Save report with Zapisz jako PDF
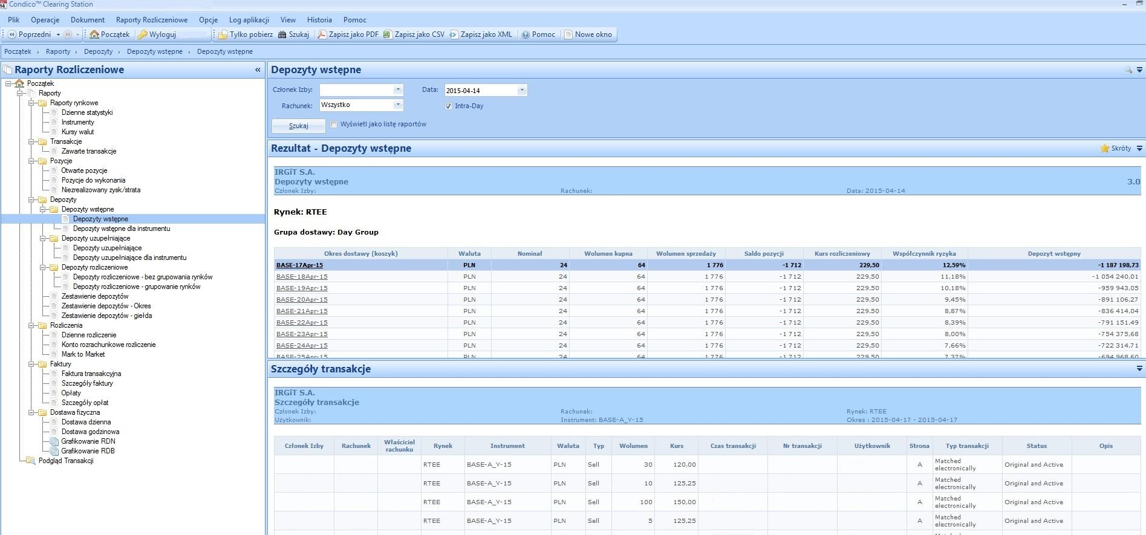Image resolution: width=1146 pixels, height=535 pixels. click(348, 34)
